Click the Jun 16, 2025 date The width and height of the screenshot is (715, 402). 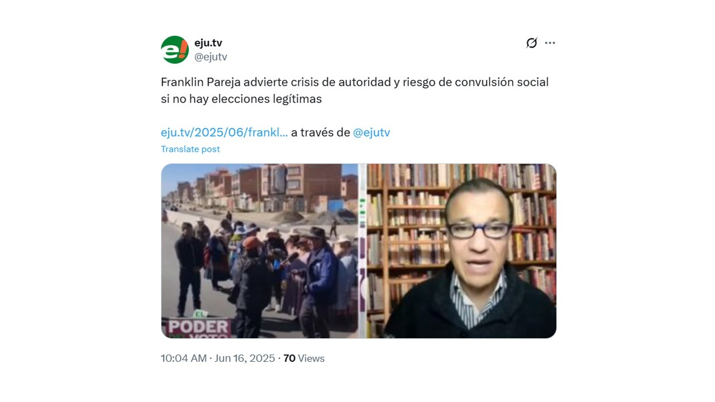coord(245,358)
